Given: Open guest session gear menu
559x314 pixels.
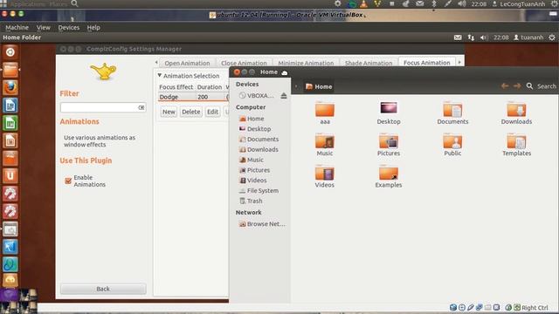Looking at the screenshot, I should pyautogui.click(x=552, y=38).
